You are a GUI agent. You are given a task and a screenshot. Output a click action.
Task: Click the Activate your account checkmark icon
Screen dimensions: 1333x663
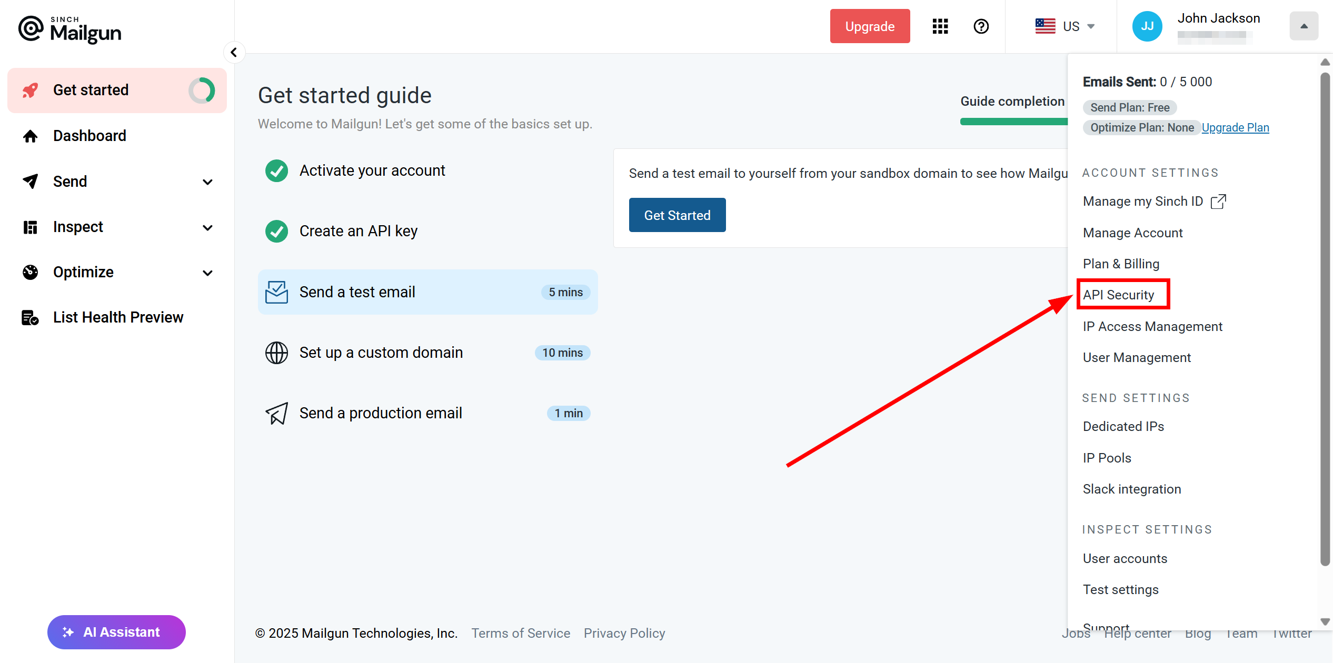pyautogui.click(x=276, y=171)
